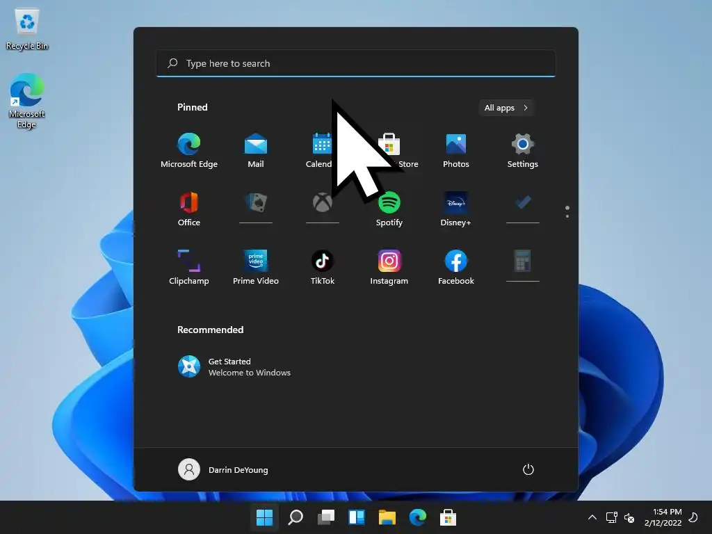Open Task View on the taskbar
The height and width of the screenshot is (534, 712).
point(326,517)
